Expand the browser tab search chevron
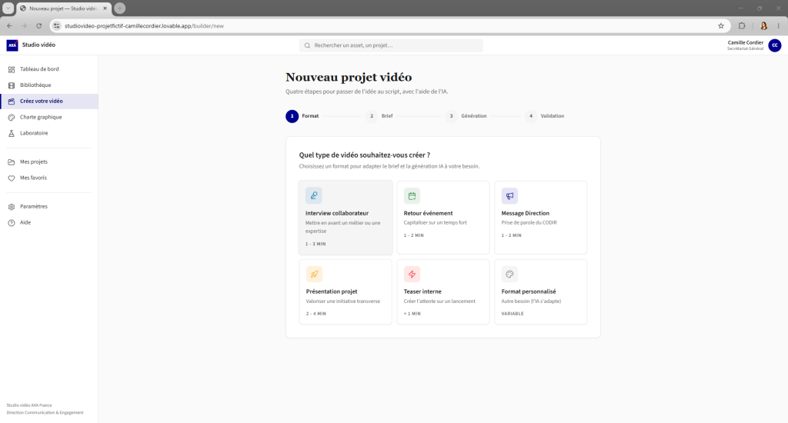 point(8,8)
